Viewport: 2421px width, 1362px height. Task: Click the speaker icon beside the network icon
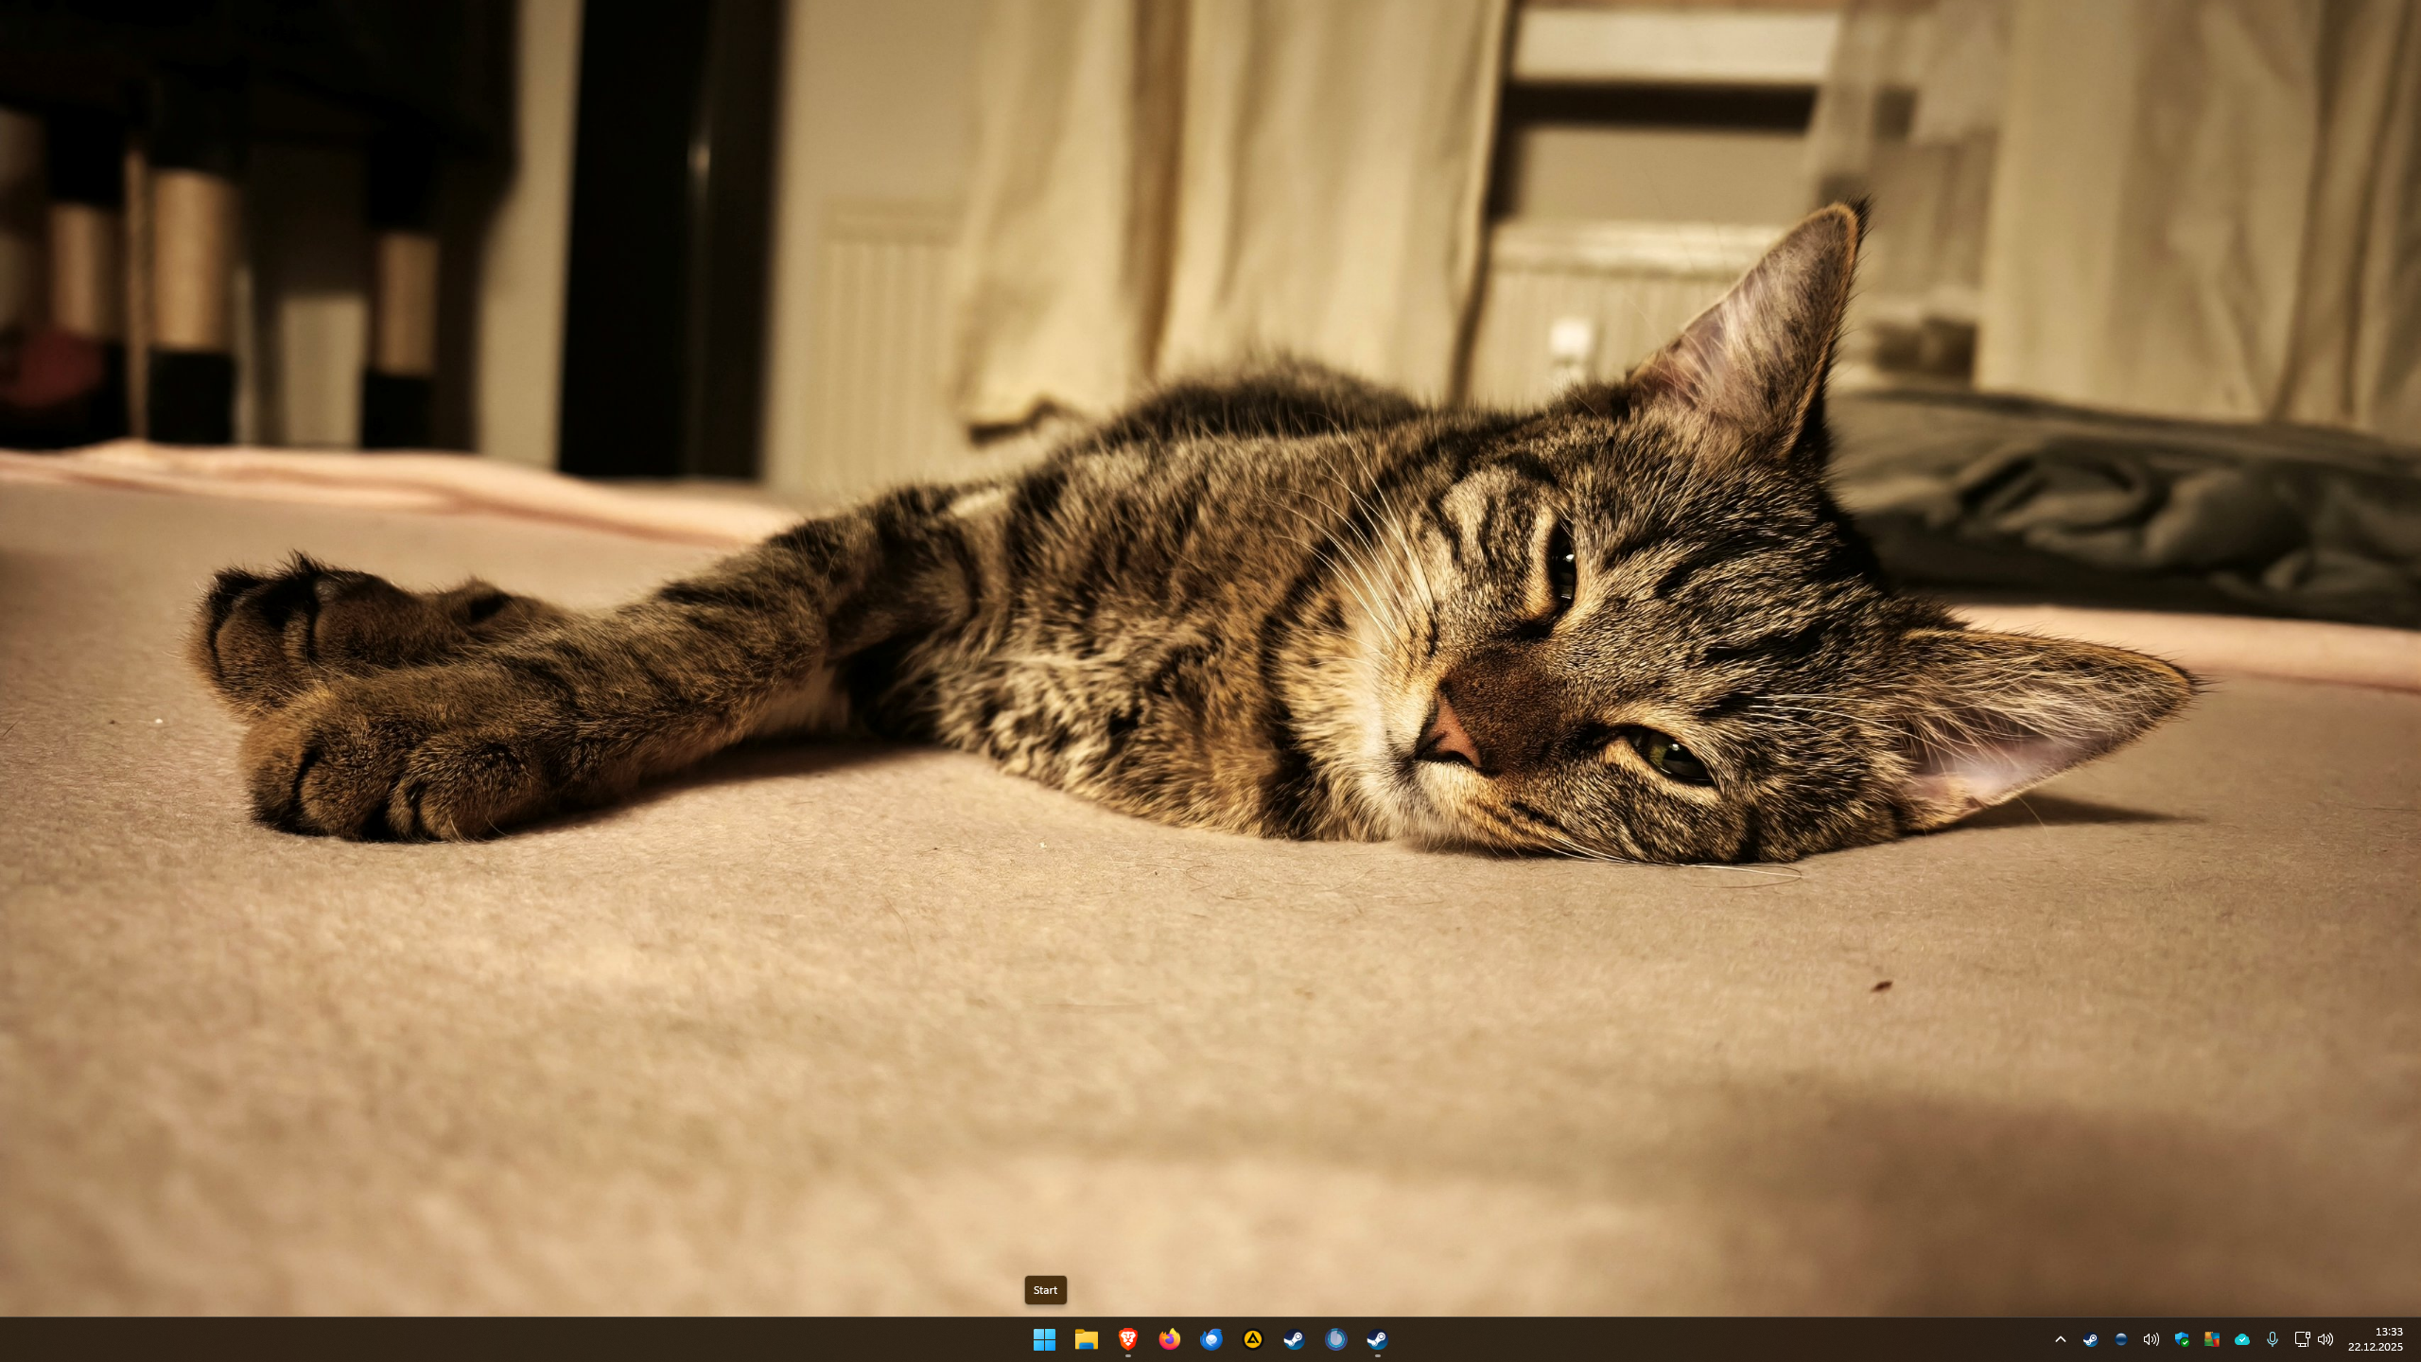click(x=2325, y=1339)
